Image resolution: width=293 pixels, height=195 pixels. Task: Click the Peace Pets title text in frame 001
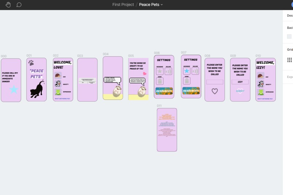pos(37,74)
